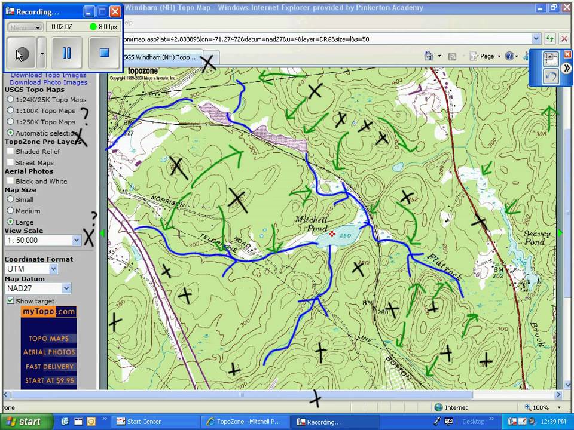Click the Internet Explorer Home icon

coord(429,56)
